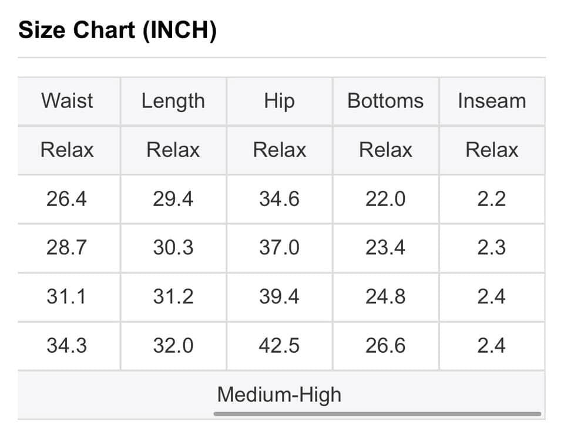Screen dimensions: 564x432
Task: Select the Length column header
Action: click(x=173, y=100)
